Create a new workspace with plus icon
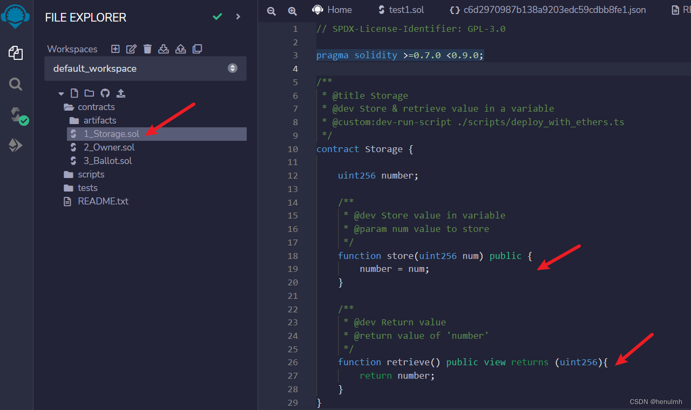Image resolution: width=691 pixels, height=410 pixels. coord(115,49)
